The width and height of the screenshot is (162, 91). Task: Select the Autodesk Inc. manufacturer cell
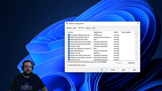pyautogui.click(x=98, y=35)
